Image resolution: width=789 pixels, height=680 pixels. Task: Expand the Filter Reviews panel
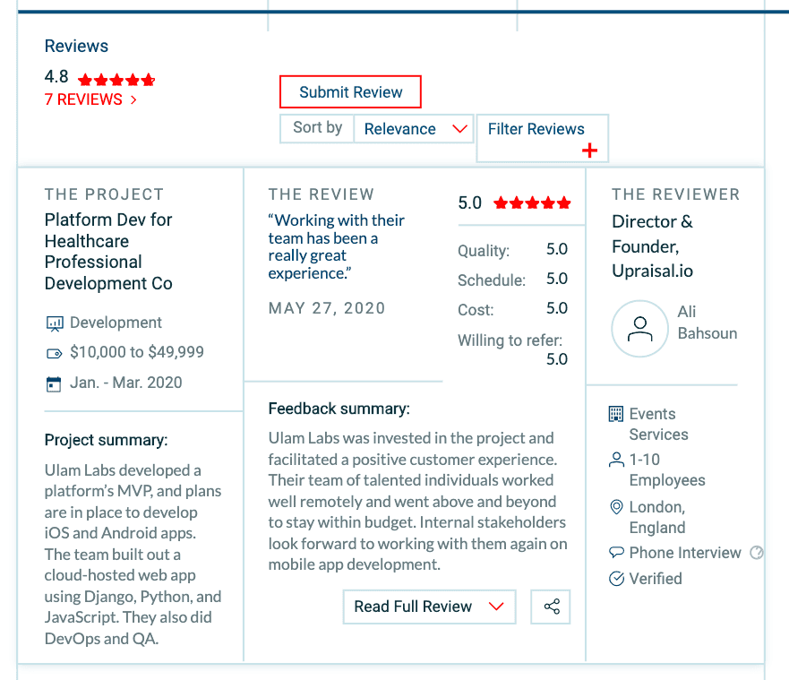[x=542, y=138]
